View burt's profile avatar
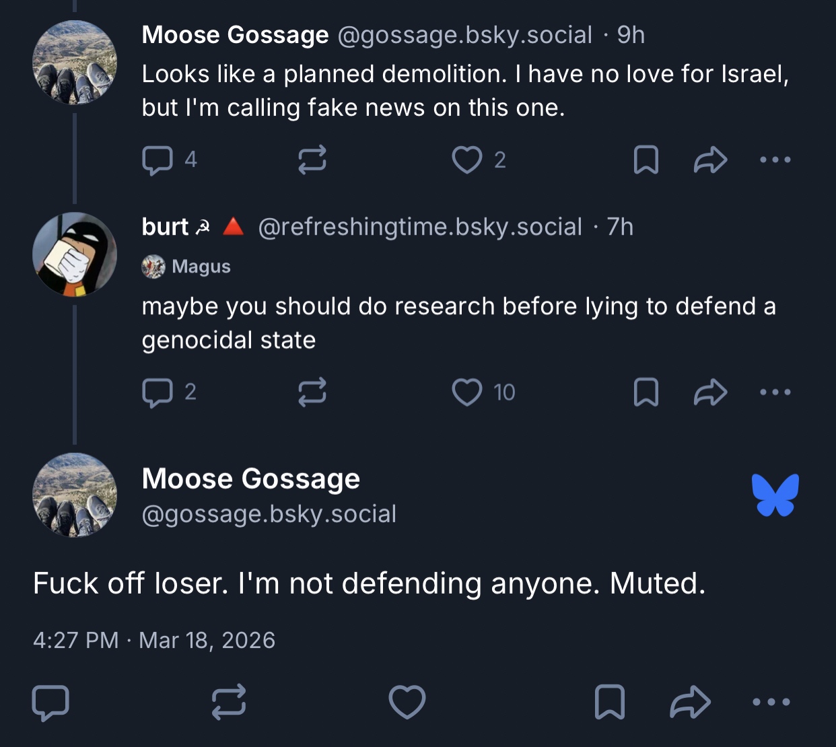This screenshot has width=836, height=747. pyautogui.click(x=75, y=254)
